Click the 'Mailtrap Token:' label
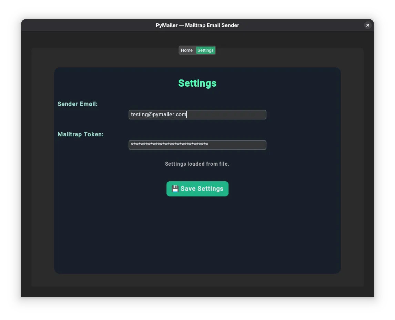This screenshot has width=395, height=320. tap(80, 134)
